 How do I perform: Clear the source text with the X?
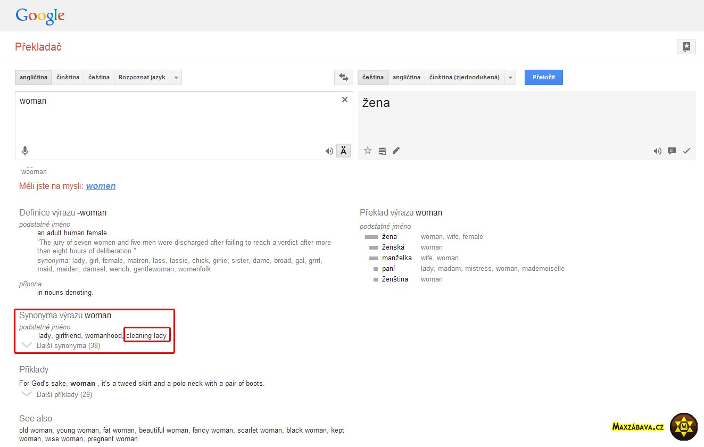coord(345,100)
